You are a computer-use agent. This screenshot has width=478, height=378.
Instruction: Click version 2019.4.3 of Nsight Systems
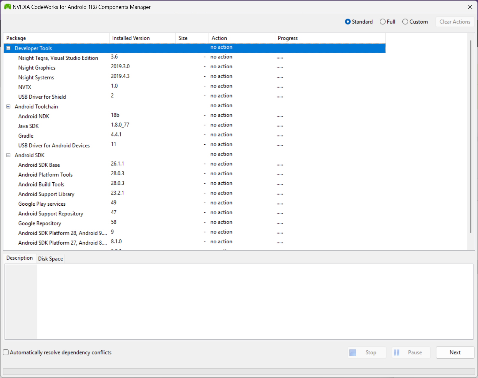click(x=120, y=76)
